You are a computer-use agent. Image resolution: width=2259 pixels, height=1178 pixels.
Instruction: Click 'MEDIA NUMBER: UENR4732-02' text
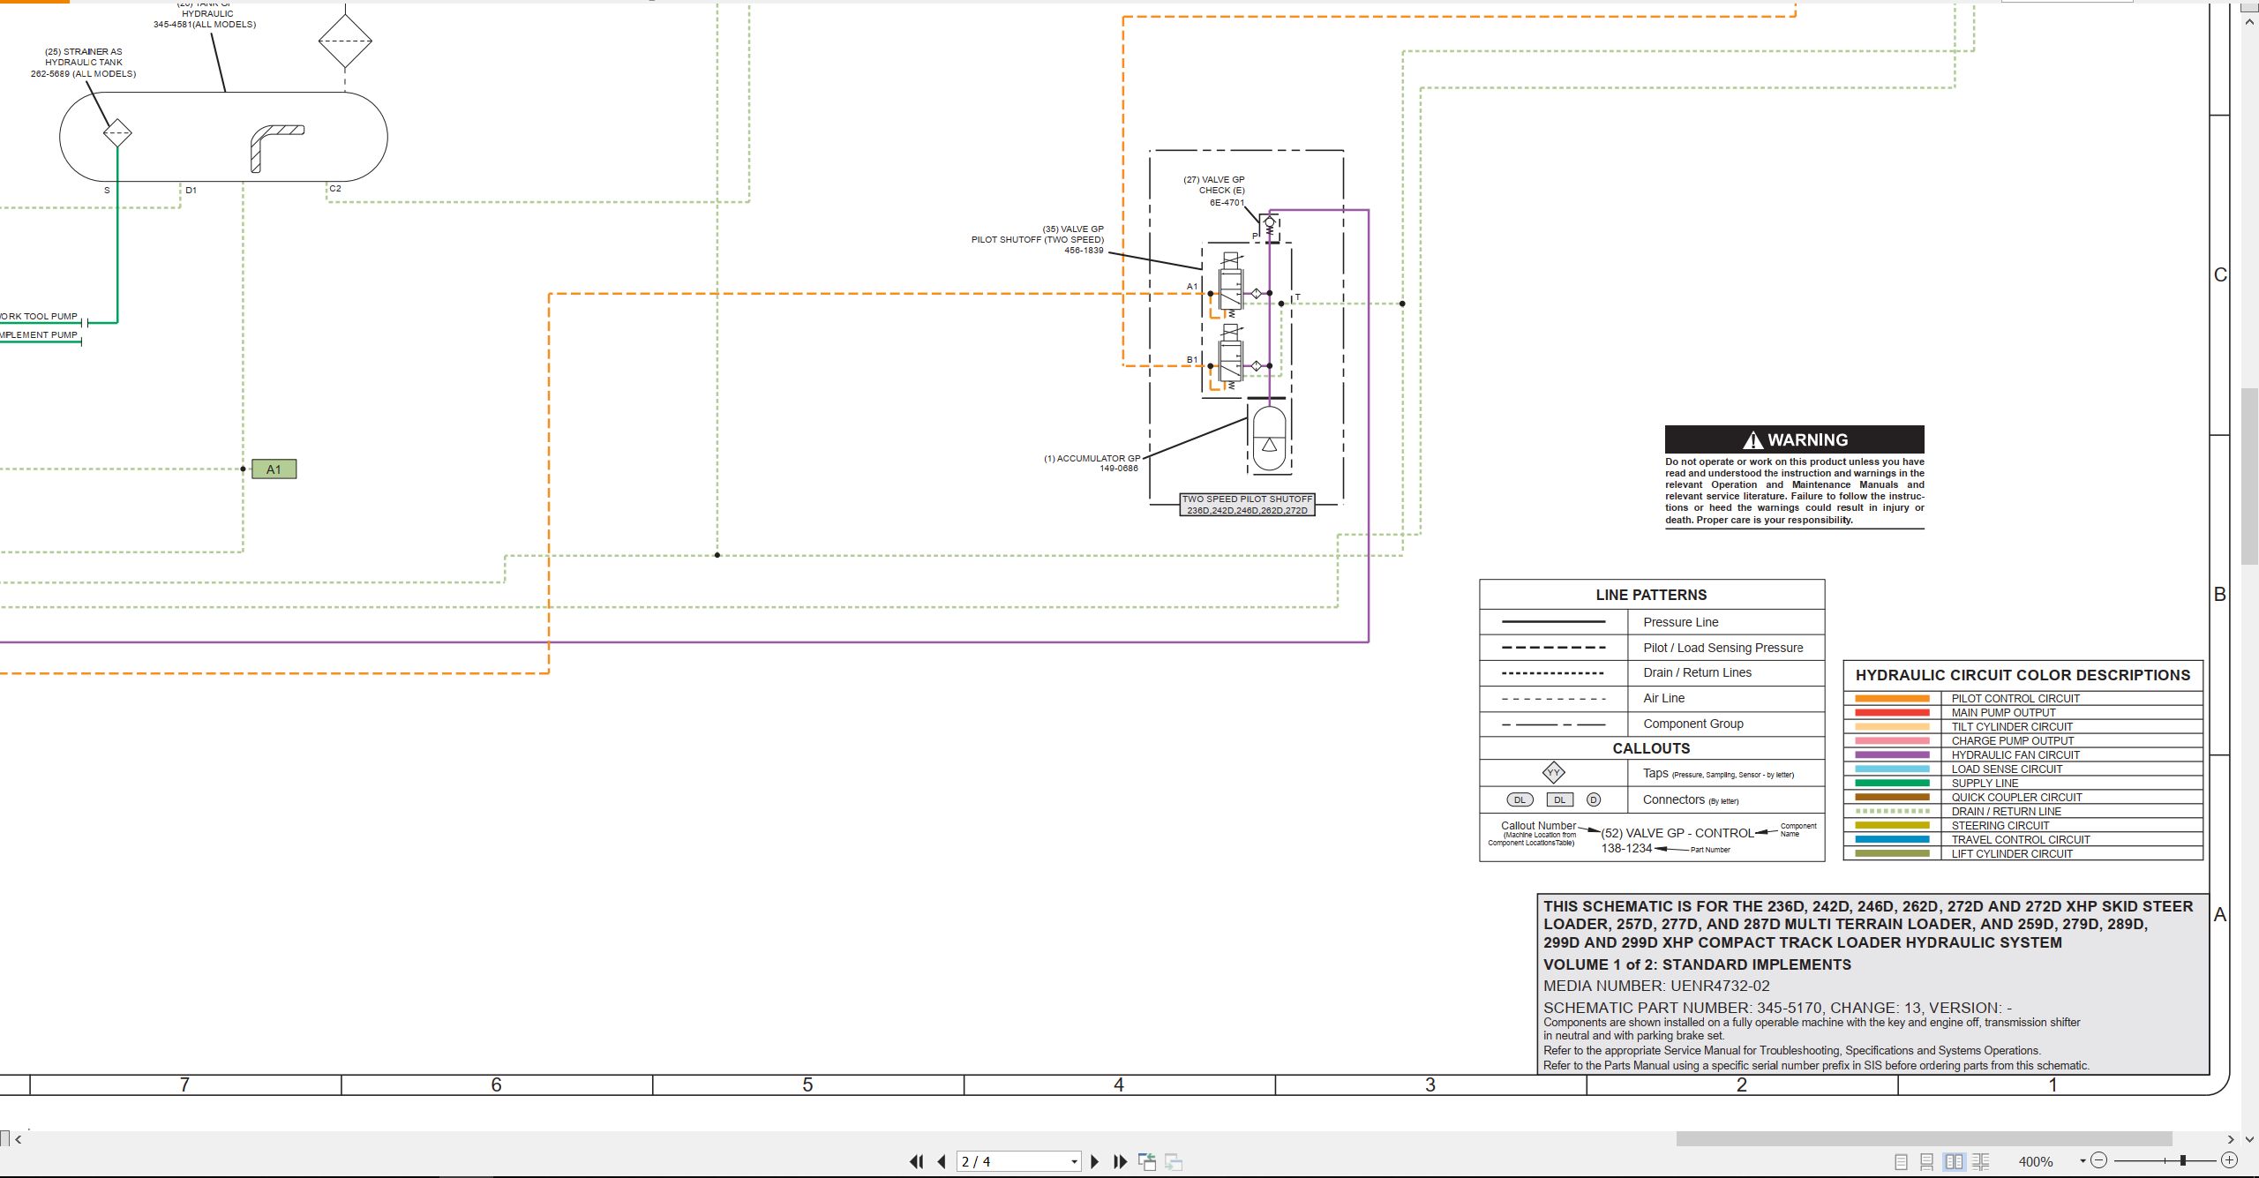[x=1656, y=987]
